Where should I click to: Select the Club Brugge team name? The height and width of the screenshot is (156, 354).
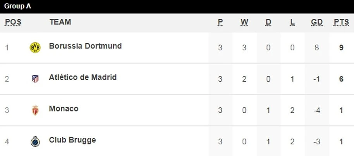click(72, 140)
